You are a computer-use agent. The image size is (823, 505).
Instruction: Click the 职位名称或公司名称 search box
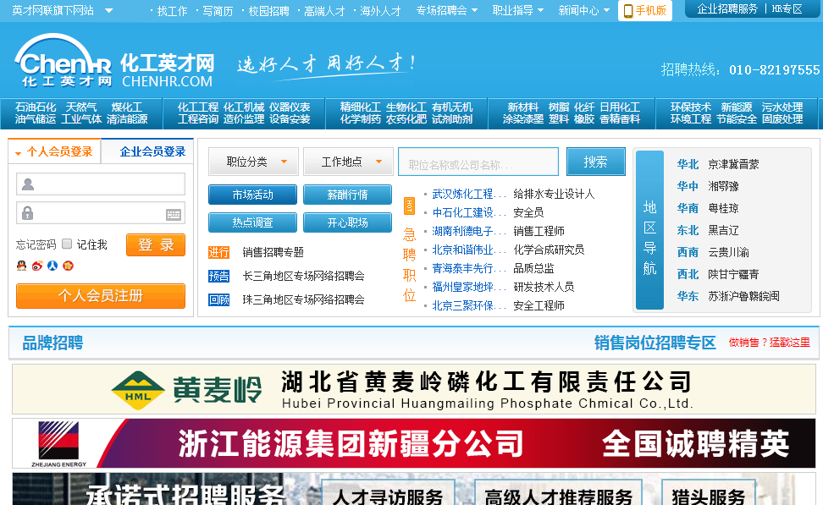(478, 162)
